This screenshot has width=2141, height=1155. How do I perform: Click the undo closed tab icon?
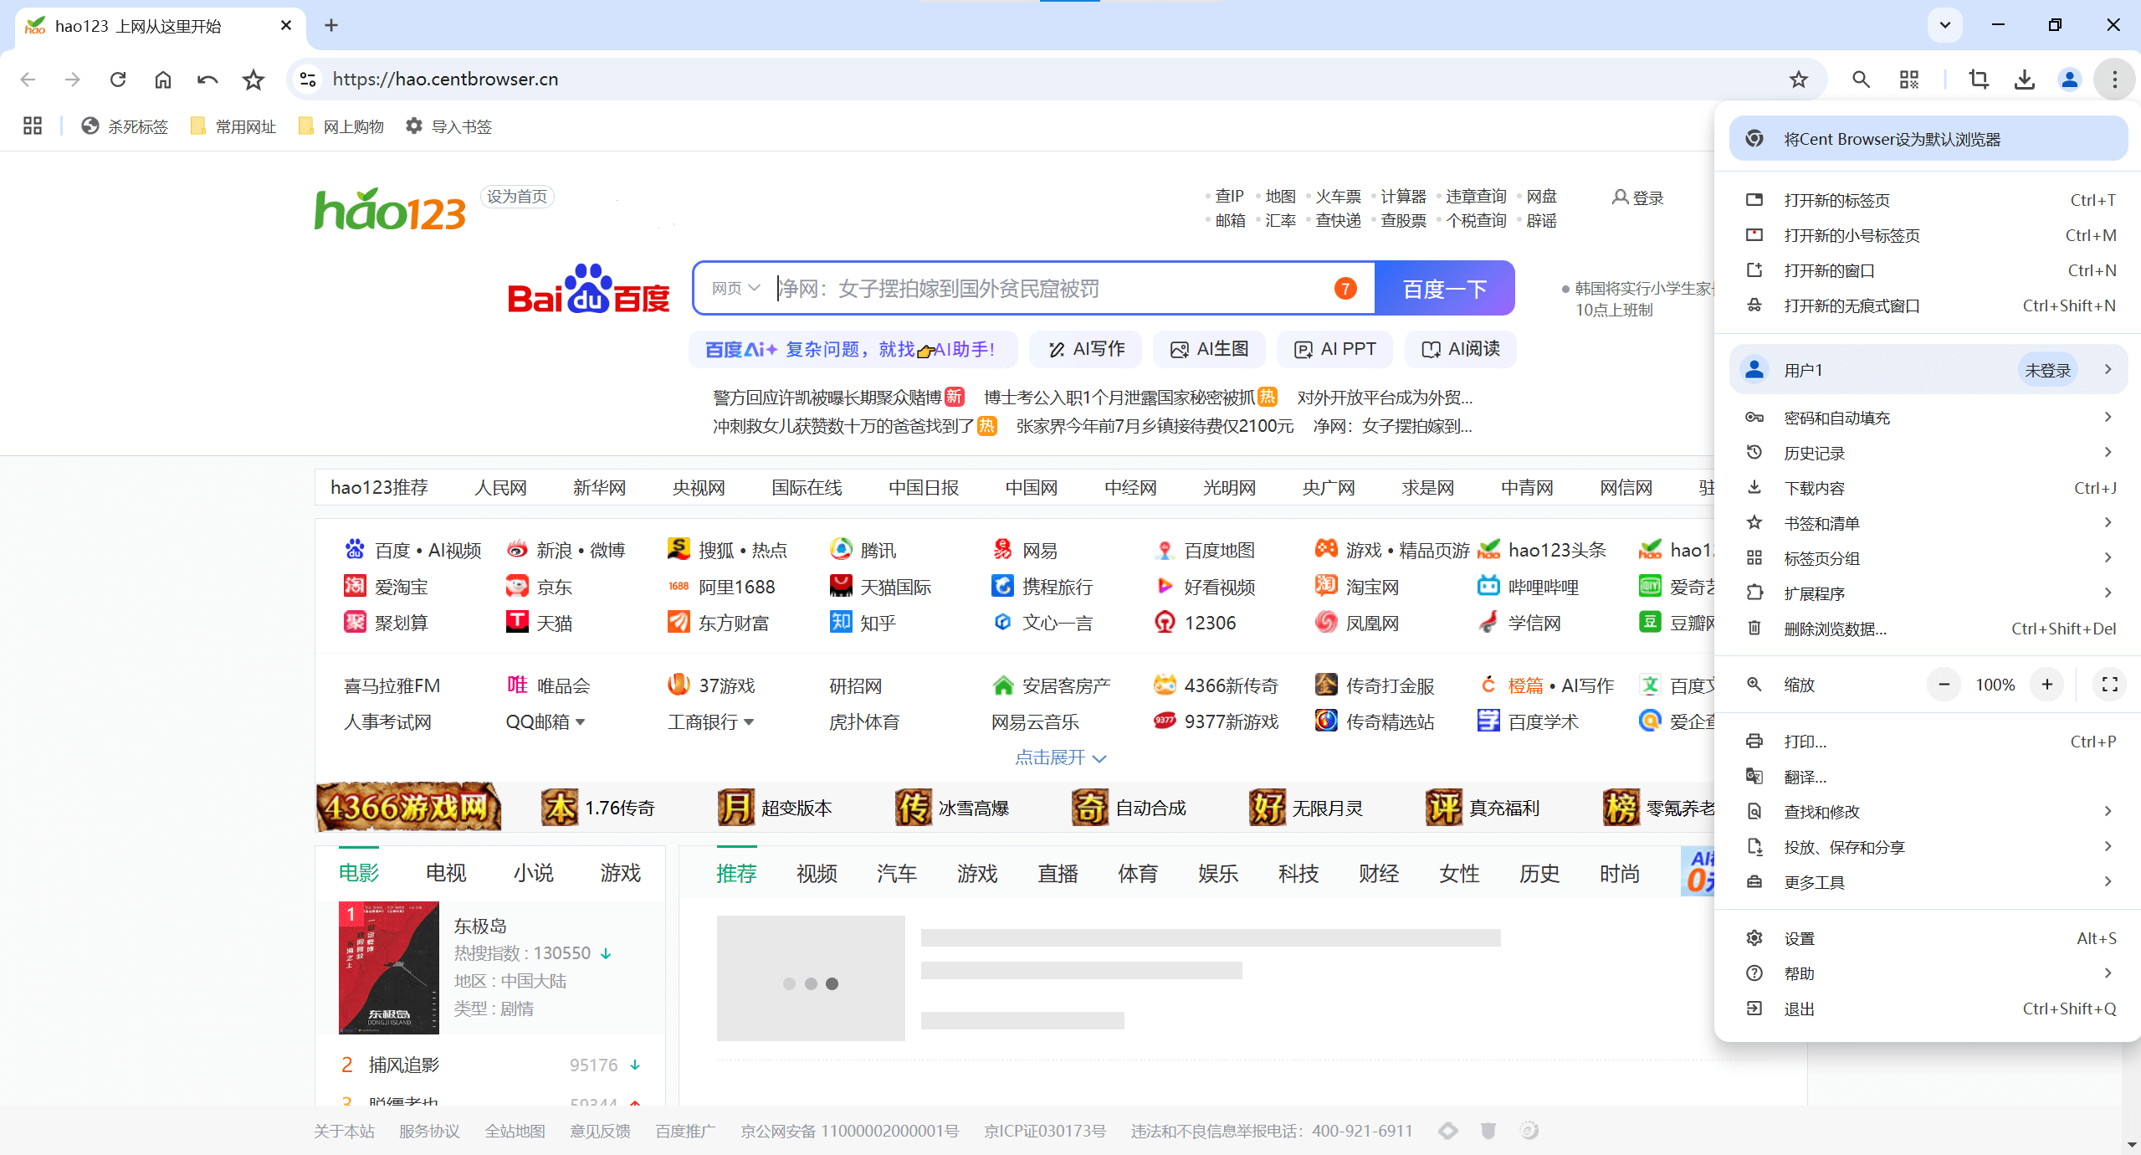207,80
